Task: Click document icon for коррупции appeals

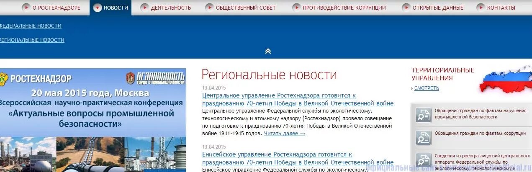Action: (x=424, y=137)
